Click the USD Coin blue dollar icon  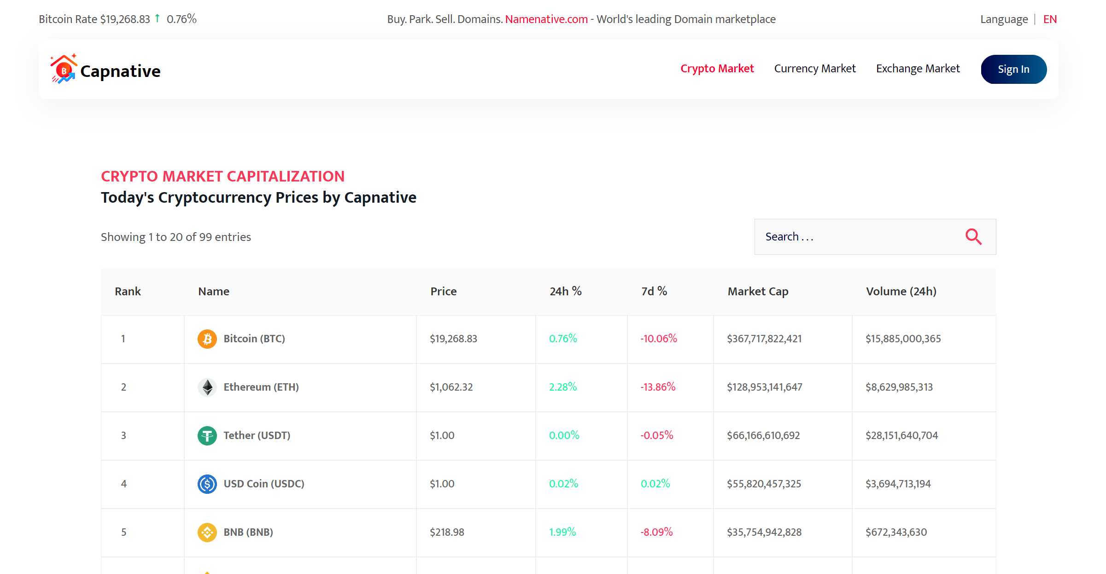pos(207,484)
